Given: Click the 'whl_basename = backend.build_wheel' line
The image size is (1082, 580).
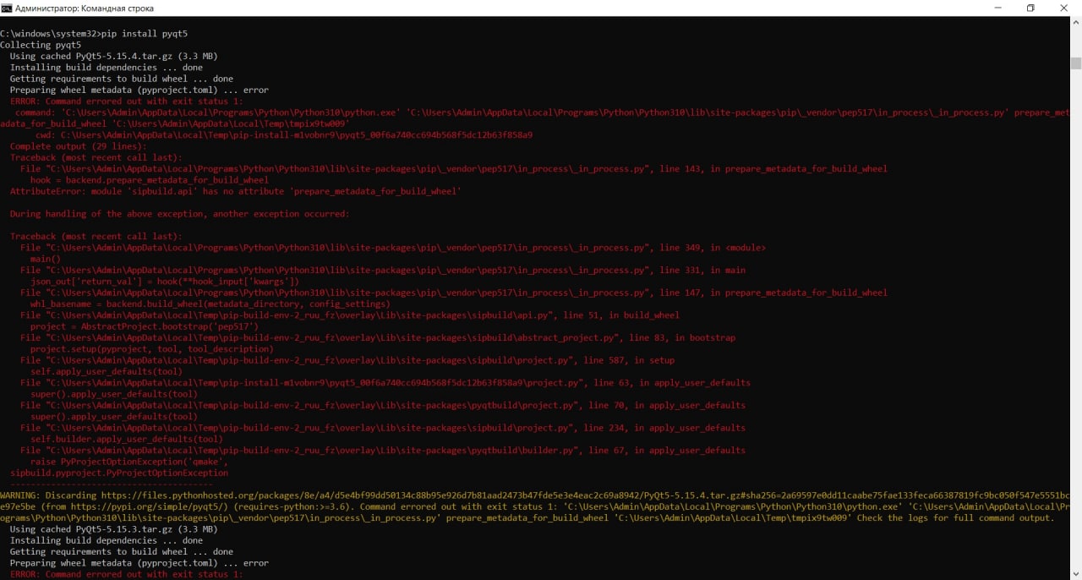Looking at the screenshot, I should (210, 304).
